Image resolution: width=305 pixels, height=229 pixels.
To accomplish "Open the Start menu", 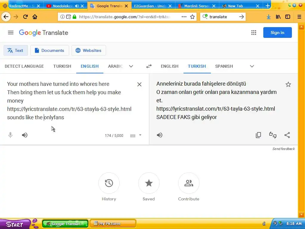I will click(15, 224).
